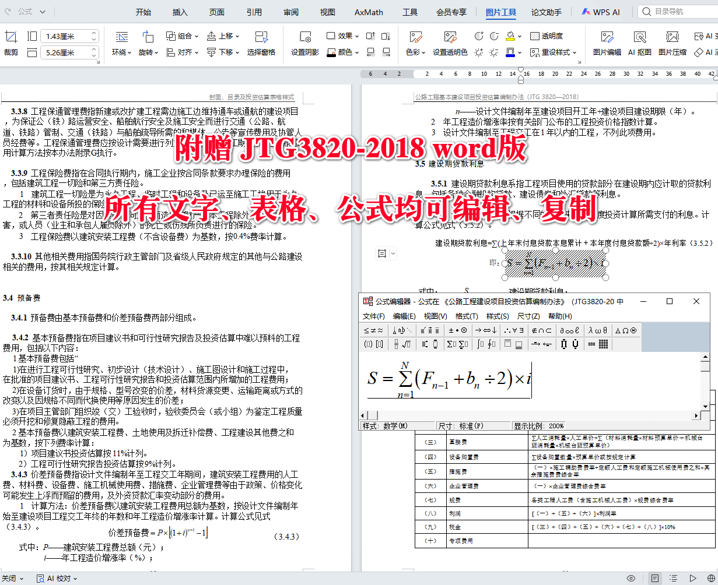
Task: Click the fill color bucket swatch
Action: tap(510, 36)
